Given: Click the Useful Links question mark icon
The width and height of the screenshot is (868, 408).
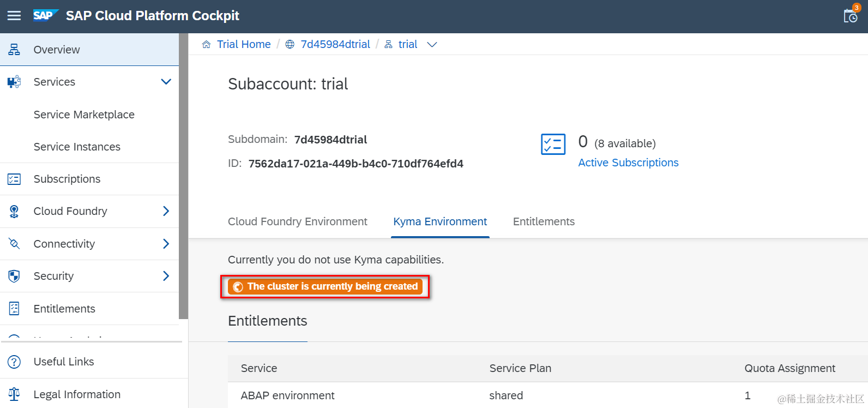Looking at the screenshot, I should pos(14,362).
